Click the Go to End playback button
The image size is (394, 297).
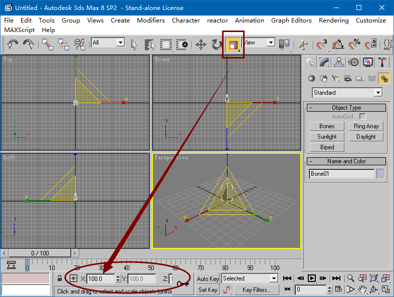click(336, 278)
